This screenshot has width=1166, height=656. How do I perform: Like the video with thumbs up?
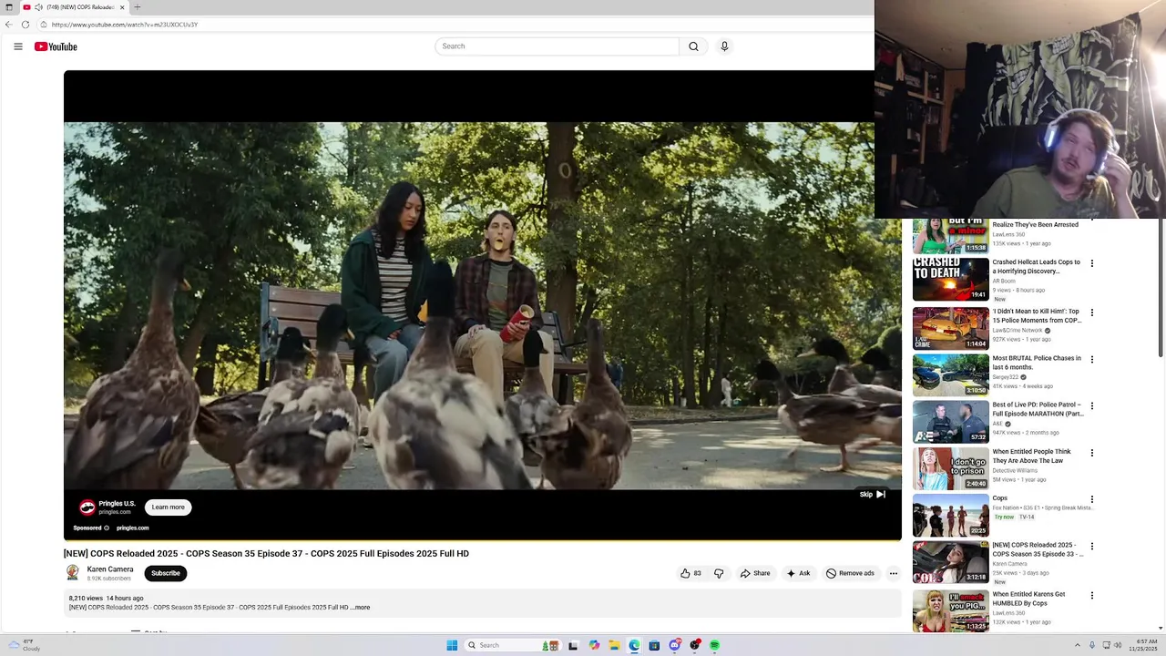690,573
